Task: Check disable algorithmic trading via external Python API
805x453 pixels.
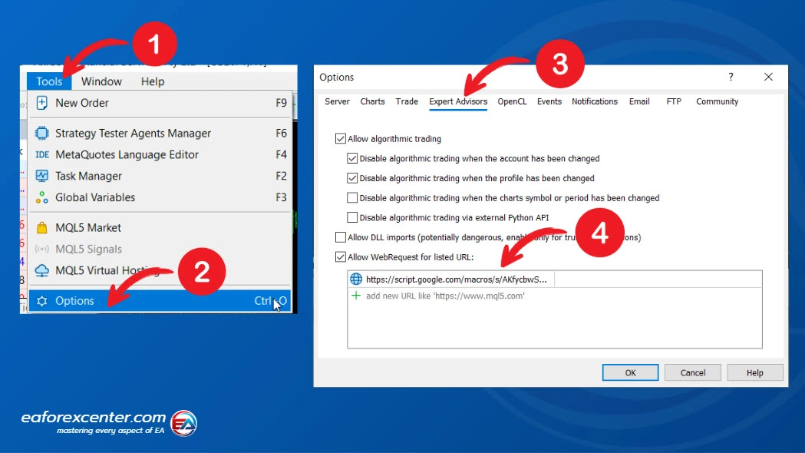Action: pyautogui.click(x=352, y=218)
